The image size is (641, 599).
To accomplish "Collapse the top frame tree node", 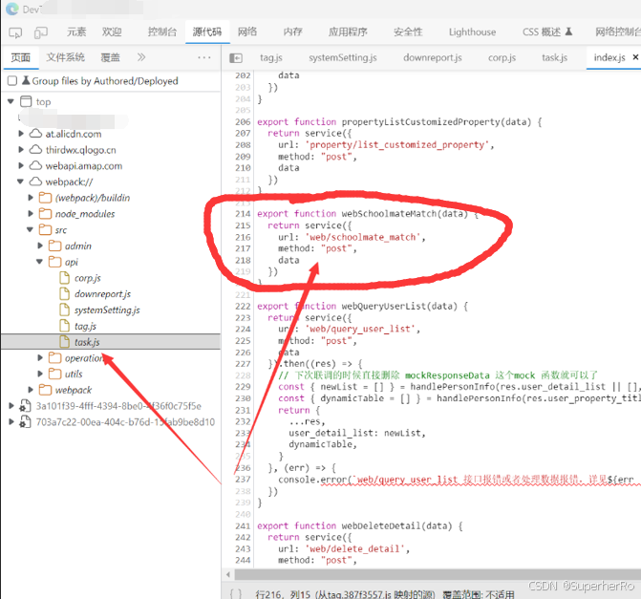I will coord(11,101).
